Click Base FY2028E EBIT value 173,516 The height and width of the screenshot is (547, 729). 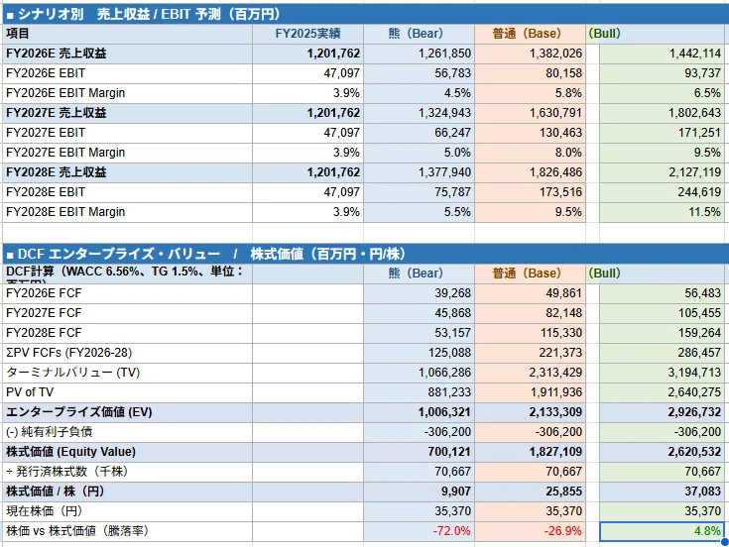coord(560,192)
